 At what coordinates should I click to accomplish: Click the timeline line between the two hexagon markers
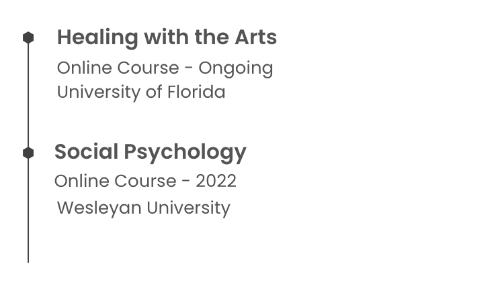(28, 95)
